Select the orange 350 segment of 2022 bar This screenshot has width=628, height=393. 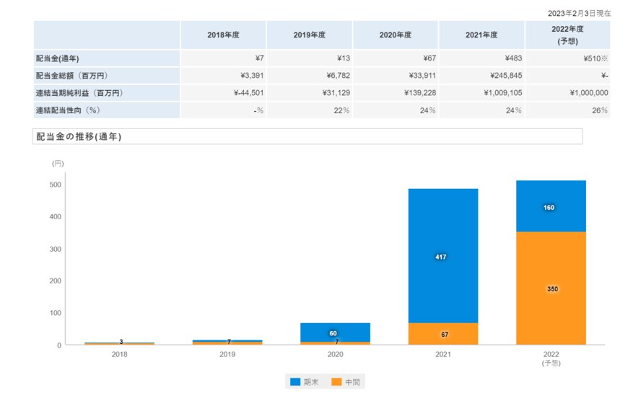551,288
